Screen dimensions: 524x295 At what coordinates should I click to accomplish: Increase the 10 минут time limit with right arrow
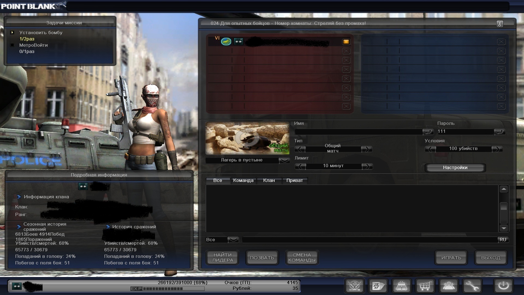point(367,166)
